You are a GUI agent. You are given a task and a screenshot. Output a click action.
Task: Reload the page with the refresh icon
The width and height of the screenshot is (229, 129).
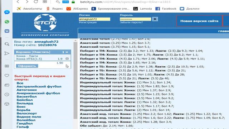pos(36,2)
